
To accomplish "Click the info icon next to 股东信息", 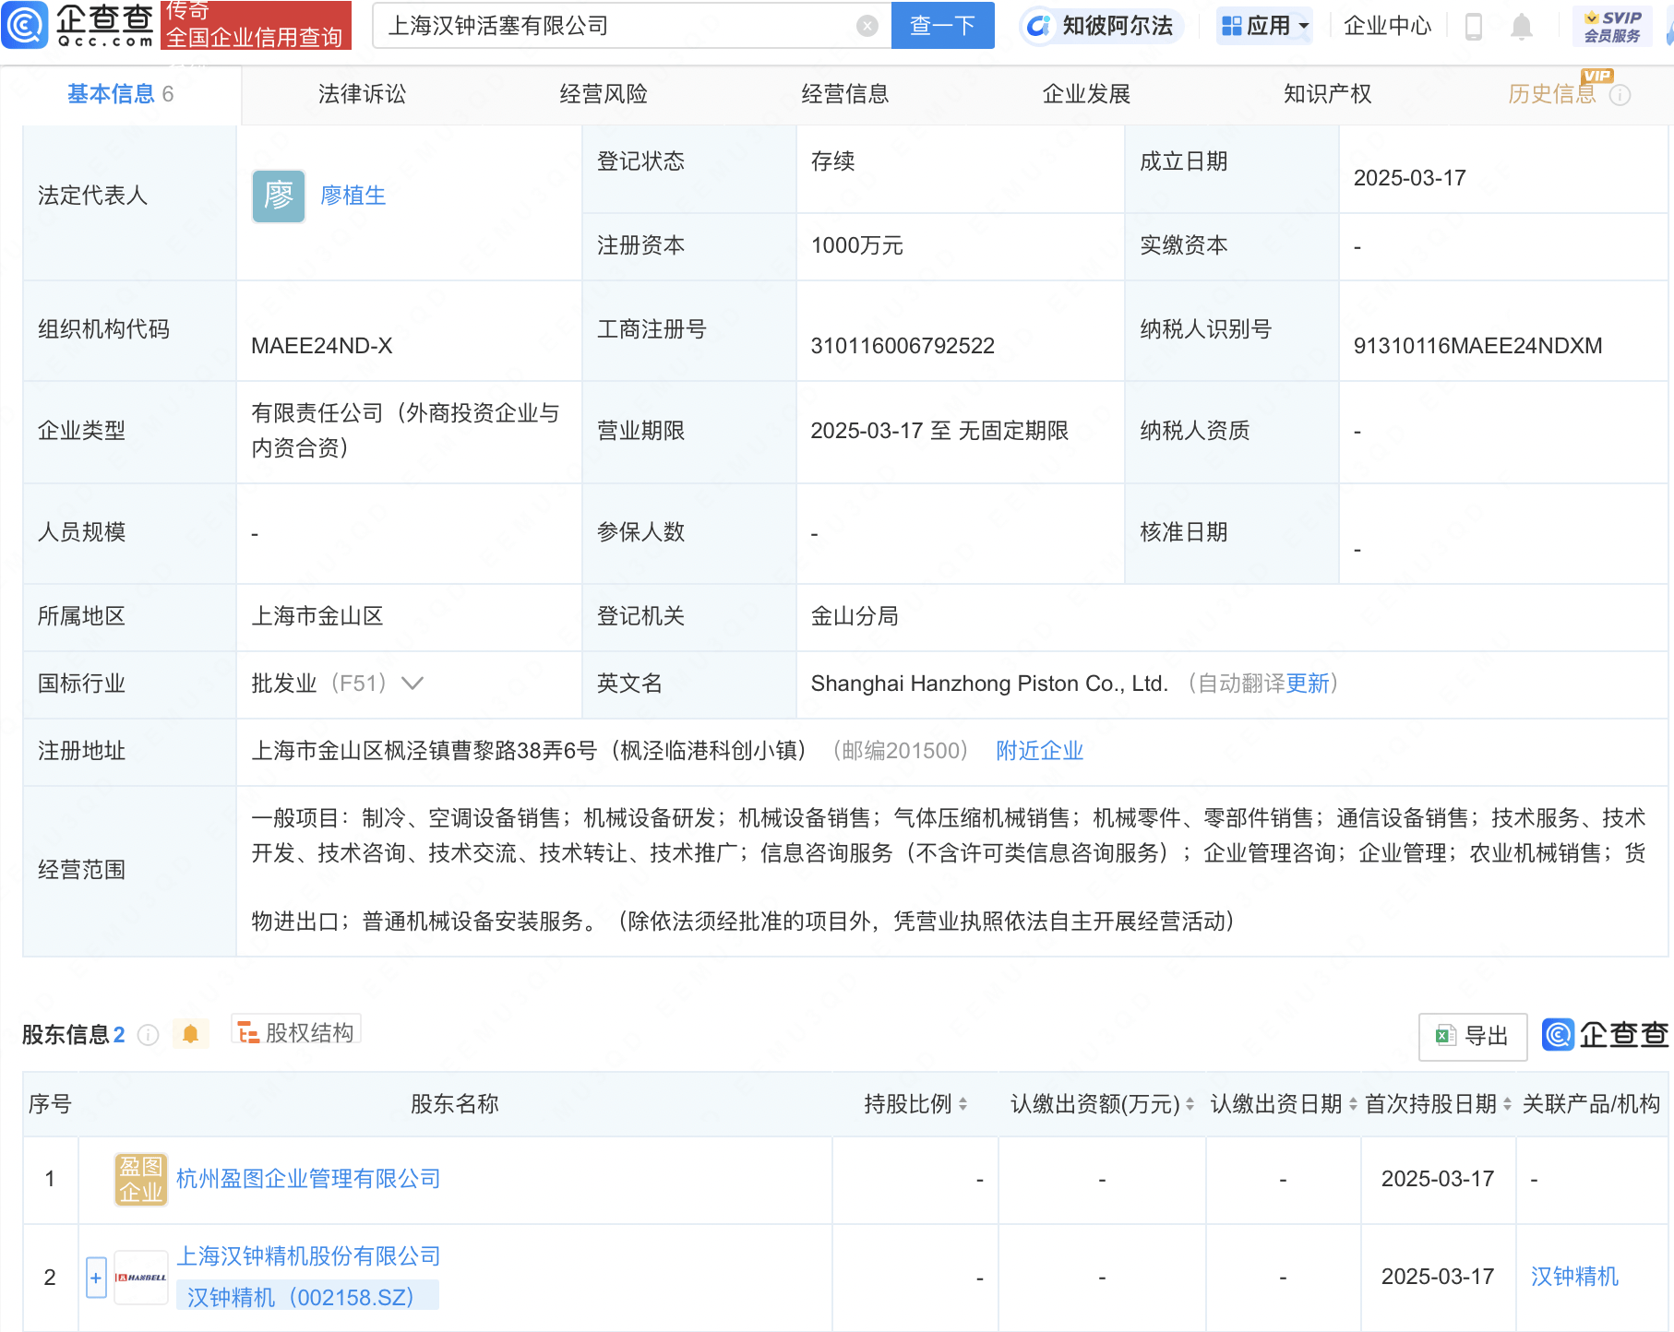I will coord(148,1035).
